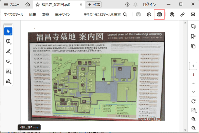Go to previous page with up chevron
Image resolution: width=199 pixels, height=133 pixels.
pyautogui.click(x=193, y=84)
